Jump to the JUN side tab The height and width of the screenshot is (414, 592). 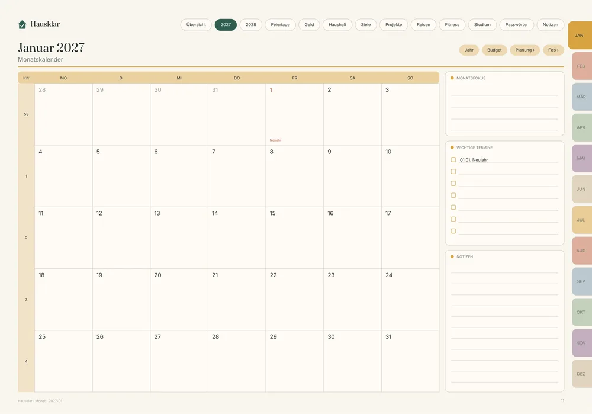coord(582,190)
